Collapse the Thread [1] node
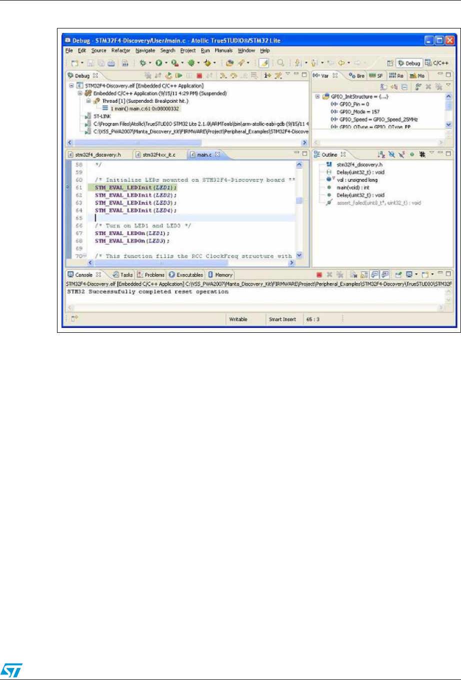Screen dimensions: 461x680 88,100
